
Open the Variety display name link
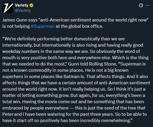pos(22,5)
